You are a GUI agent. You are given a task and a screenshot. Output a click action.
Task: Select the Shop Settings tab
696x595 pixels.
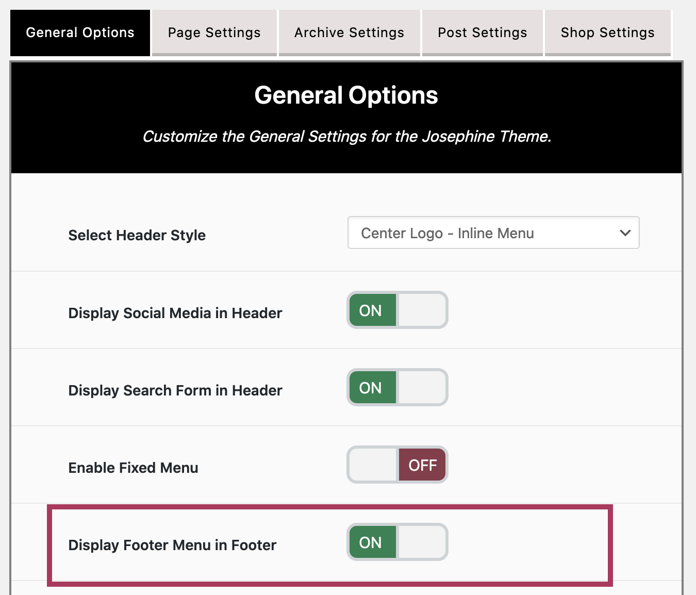click(608, 32)
